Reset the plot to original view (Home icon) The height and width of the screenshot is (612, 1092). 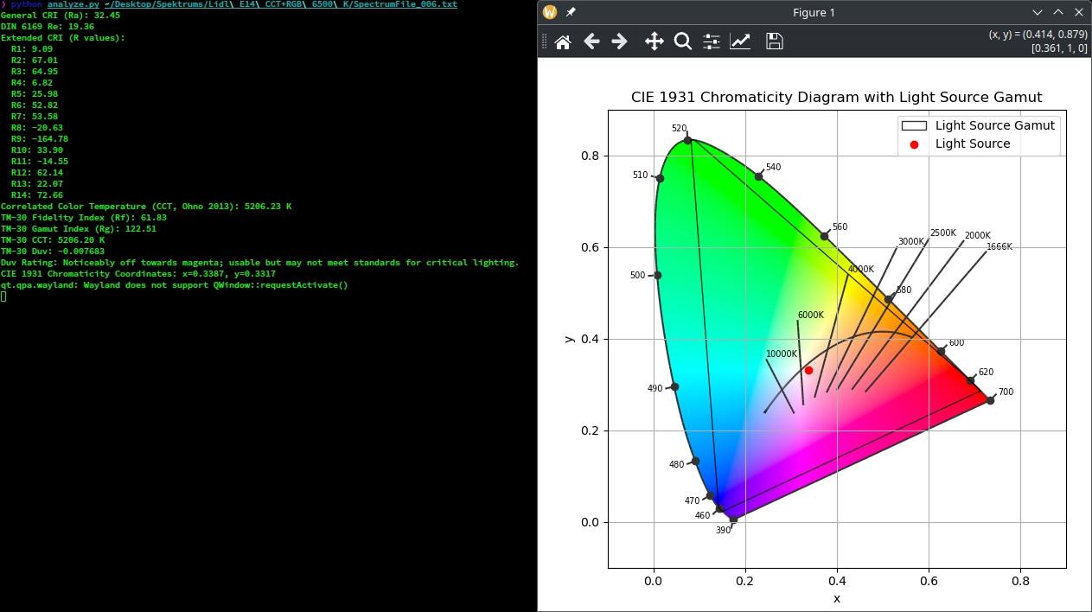point(563,41)
